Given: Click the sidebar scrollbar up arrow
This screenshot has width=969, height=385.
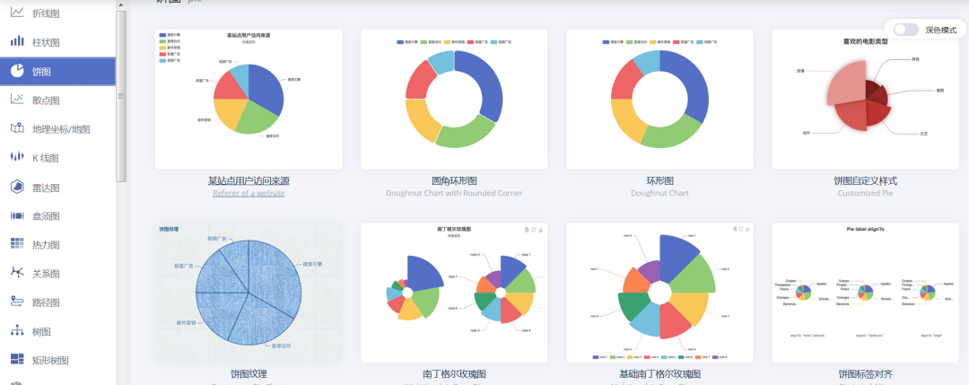Looking at the screenshot, I should coord(121,5).
